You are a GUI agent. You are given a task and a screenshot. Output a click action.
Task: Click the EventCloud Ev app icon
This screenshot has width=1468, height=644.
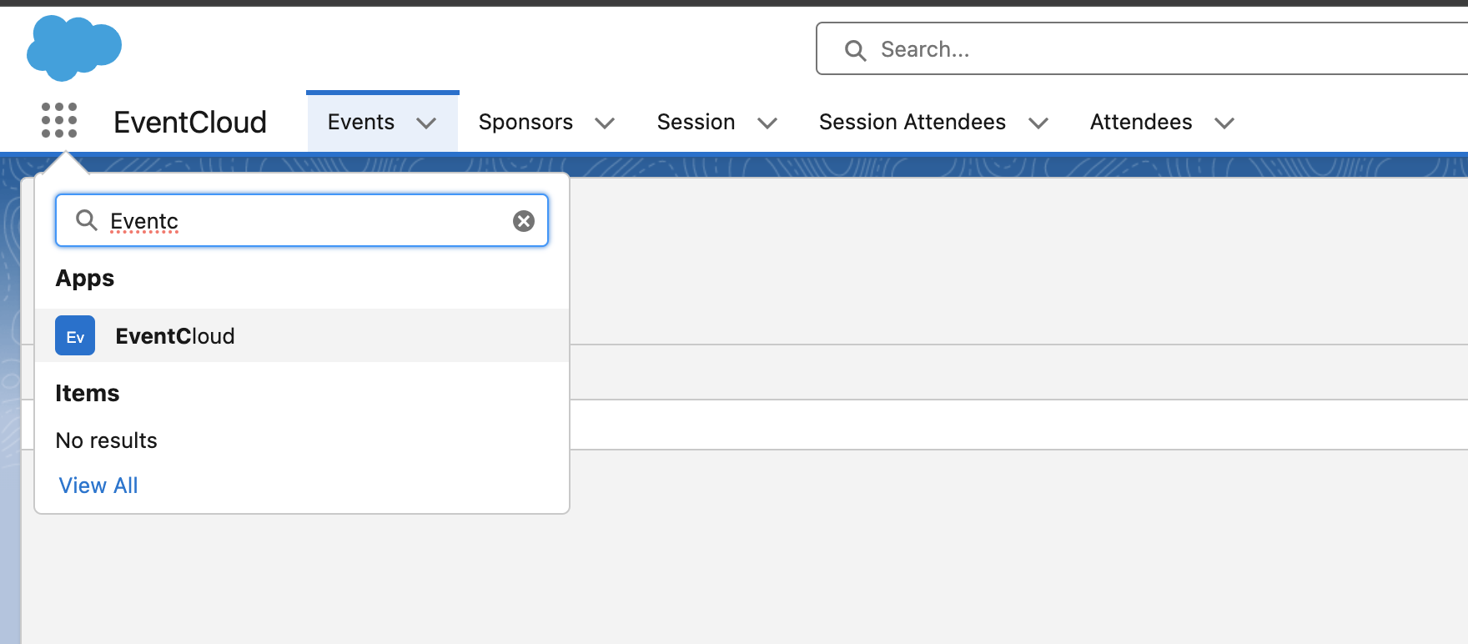tap(75, 336)
